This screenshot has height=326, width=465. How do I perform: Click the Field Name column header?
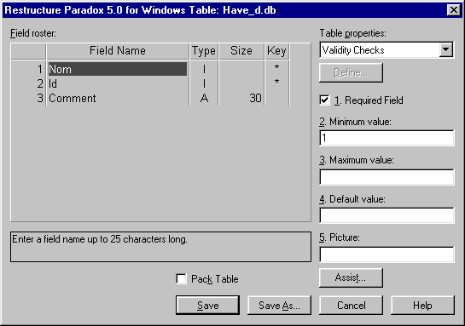(x=118, y=50)
